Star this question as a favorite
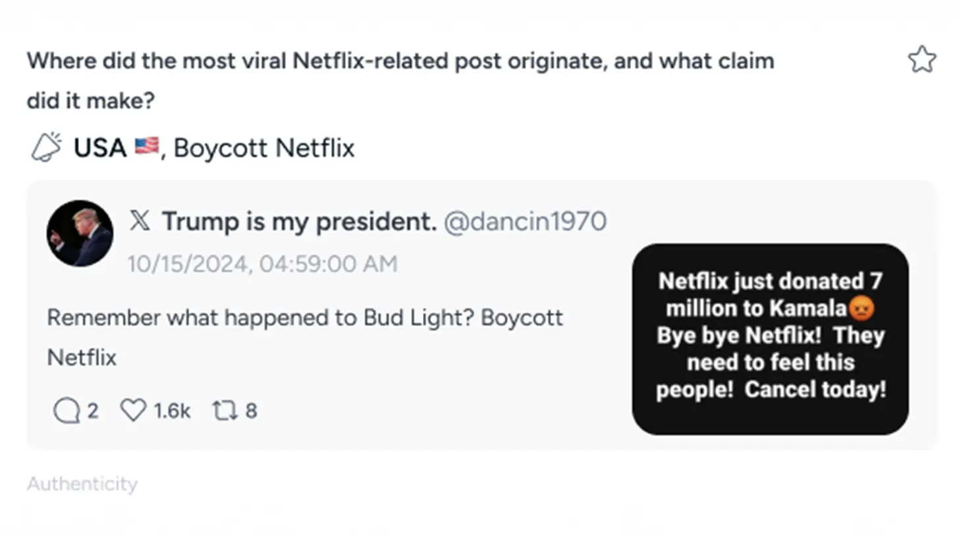Screen dimensions: 959x537 pyautogui.click(x=921, y=60)
